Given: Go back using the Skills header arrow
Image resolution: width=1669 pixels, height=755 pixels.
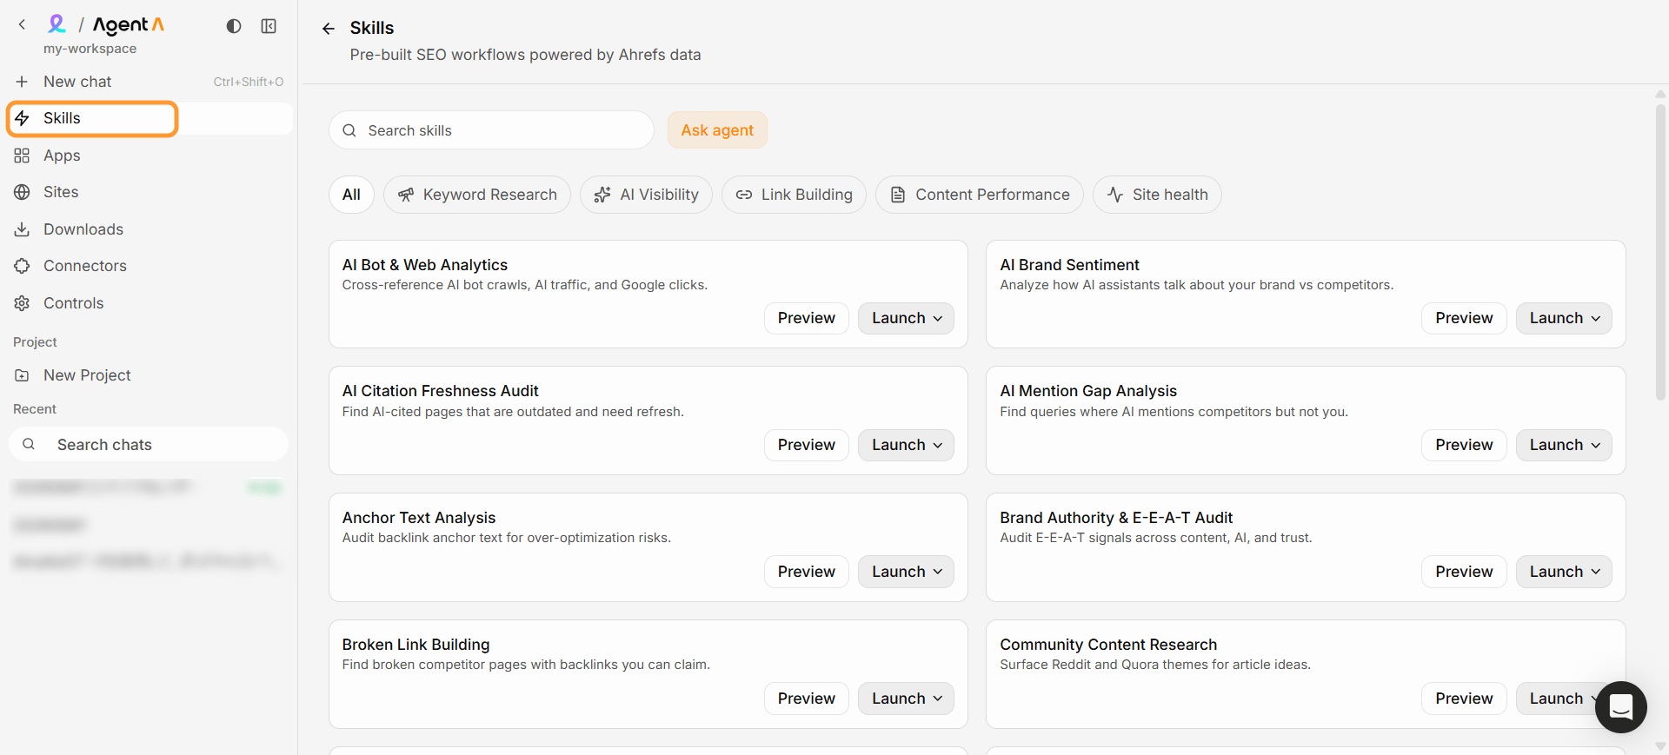Looking at the screenshot, I should click(328, 29).
